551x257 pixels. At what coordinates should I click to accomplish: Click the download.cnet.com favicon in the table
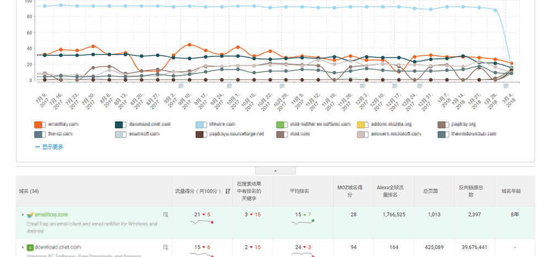click(x=30, y=247)
